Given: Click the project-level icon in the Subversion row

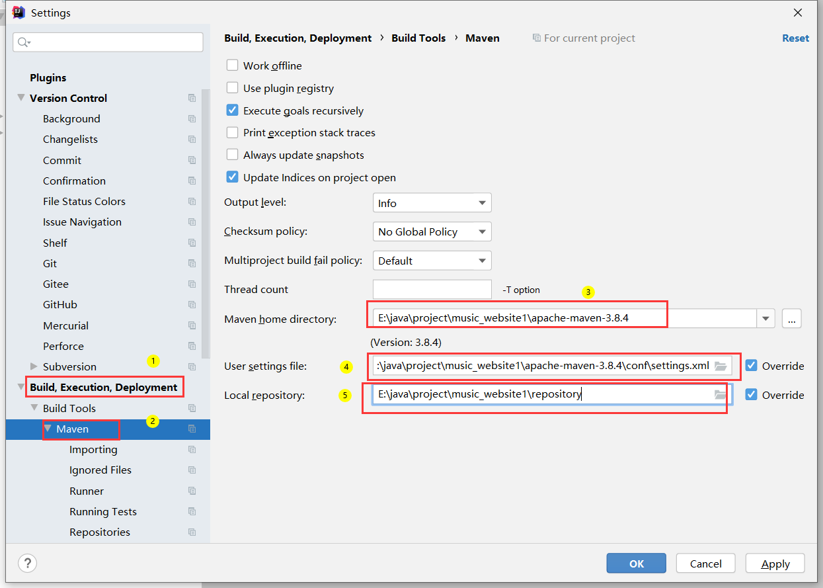Looking at the screenshot, I should click(x=192, y=367).
